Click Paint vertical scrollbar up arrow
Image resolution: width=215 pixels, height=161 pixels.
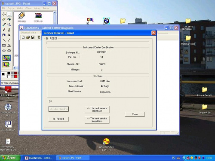(x=55, y=13)
